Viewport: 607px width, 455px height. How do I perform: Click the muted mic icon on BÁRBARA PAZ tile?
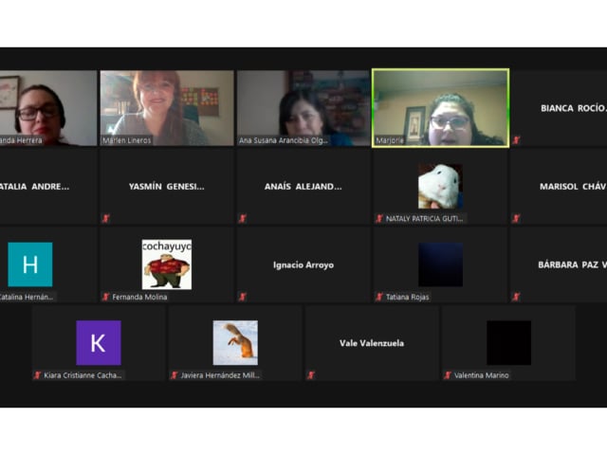[516, 297]
